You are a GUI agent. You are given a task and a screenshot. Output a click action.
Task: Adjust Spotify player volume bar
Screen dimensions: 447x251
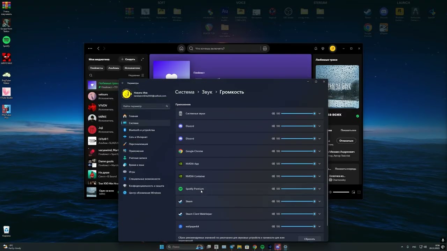pyautogui.click(x=341, y=192)
